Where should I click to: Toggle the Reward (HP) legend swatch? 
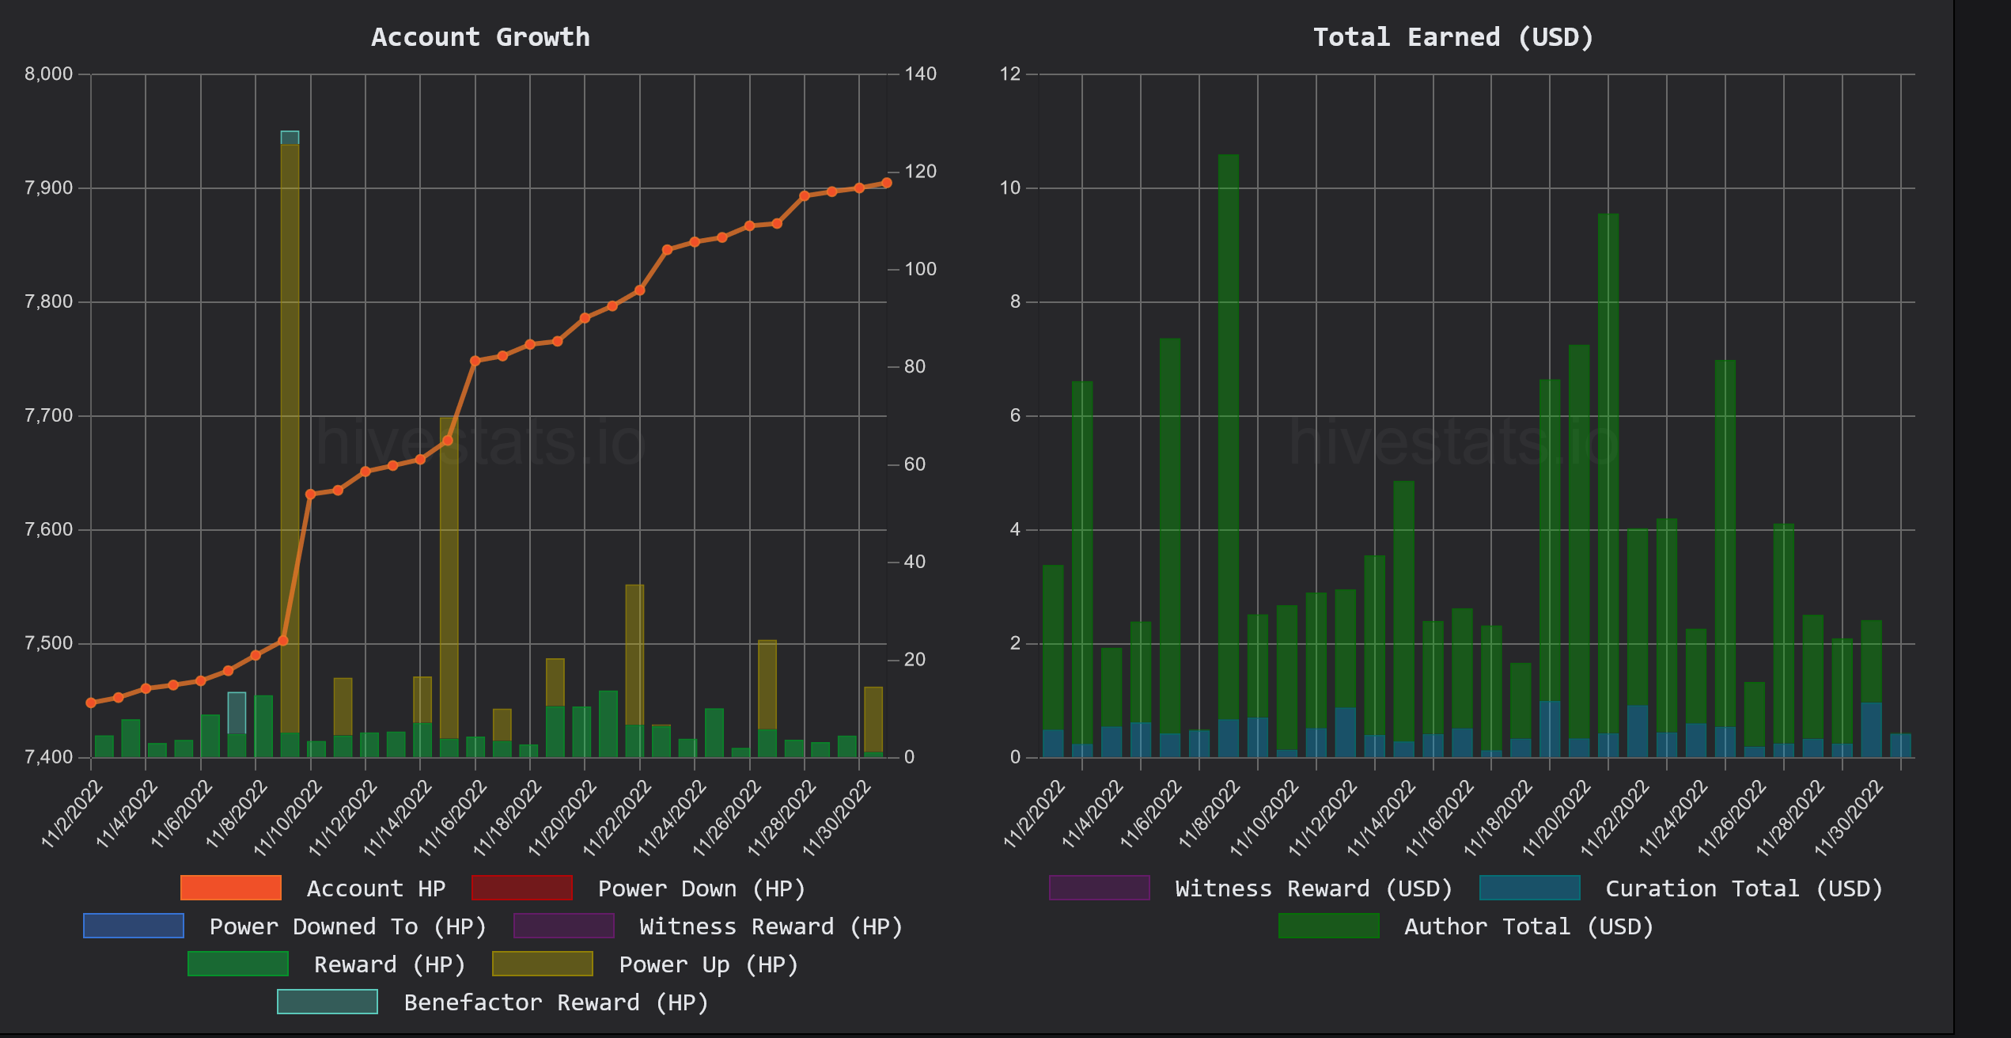238,964
